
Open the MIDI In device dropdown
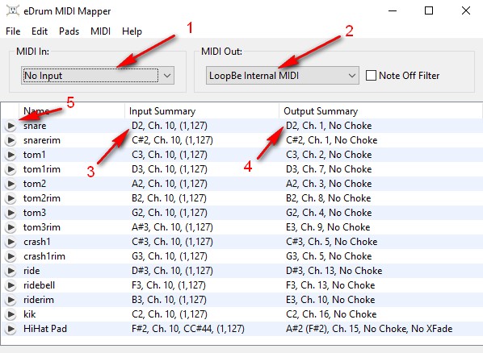click(x=98, y=75)
